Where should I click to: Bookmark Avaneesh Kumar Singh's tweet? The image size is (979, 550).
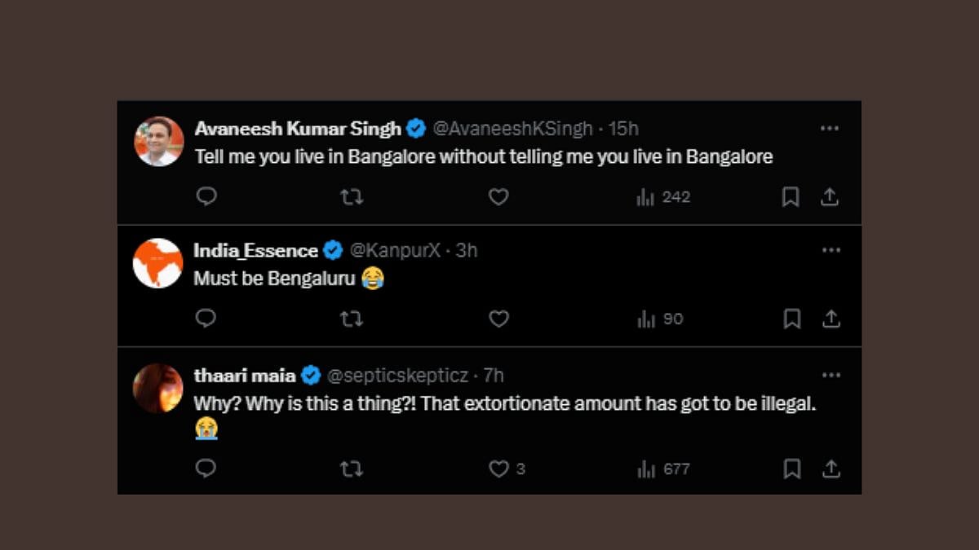(x=791, y=196)
